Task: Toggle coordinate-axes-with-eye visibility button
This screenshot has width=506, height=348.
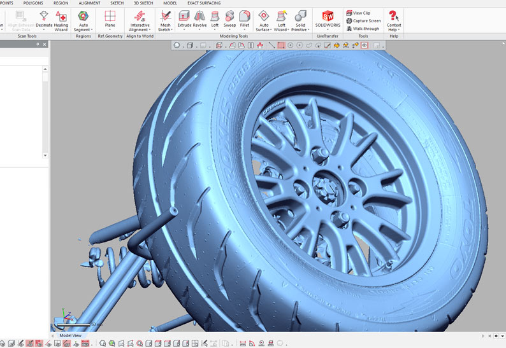Action: (76, 343)
